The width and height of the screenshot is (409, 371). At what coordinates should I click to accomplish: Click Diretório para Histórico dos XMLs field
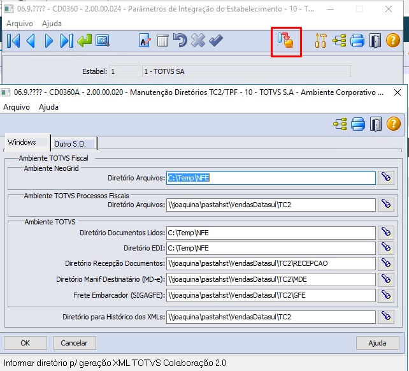[271, 317]
